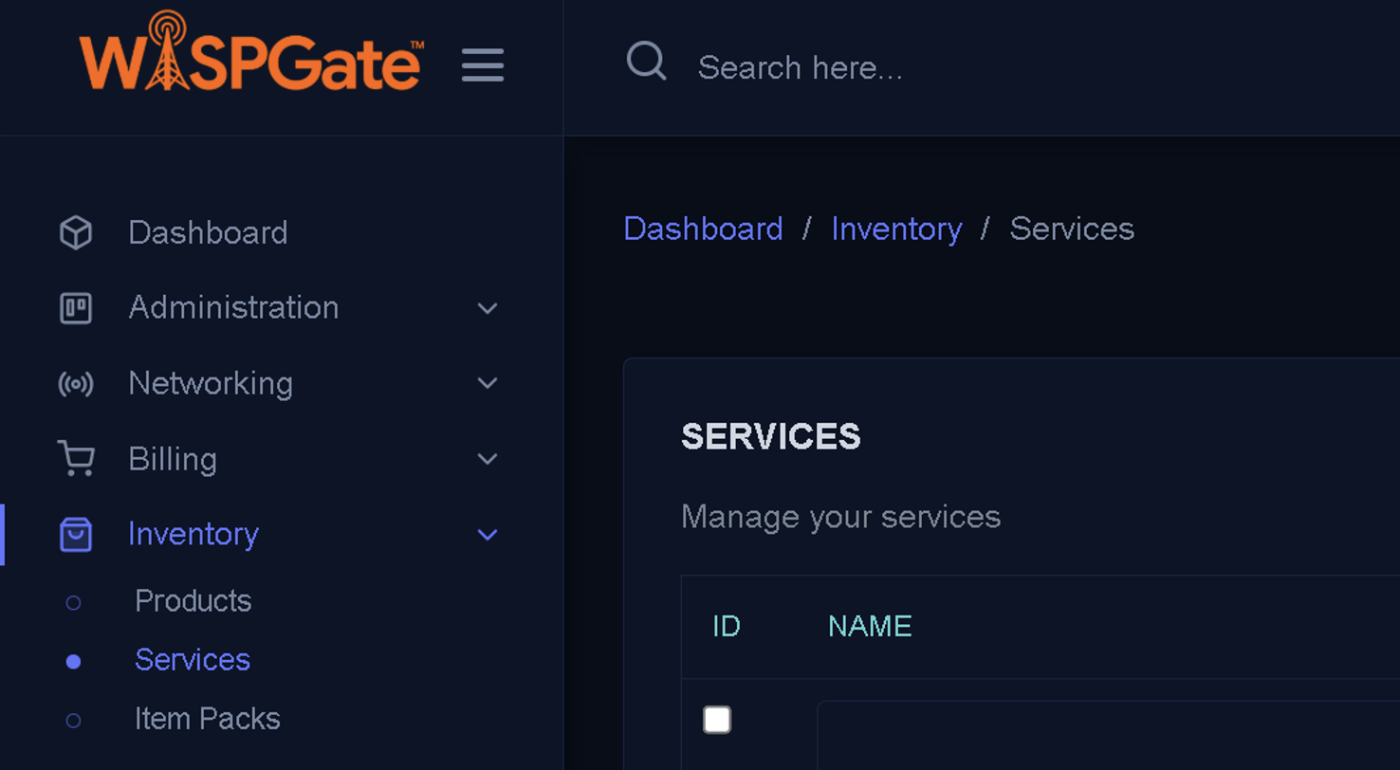Screen dimensions: 1400x770
Task: Open Item Packs in the sidebar
Action: tap(207, 719)
